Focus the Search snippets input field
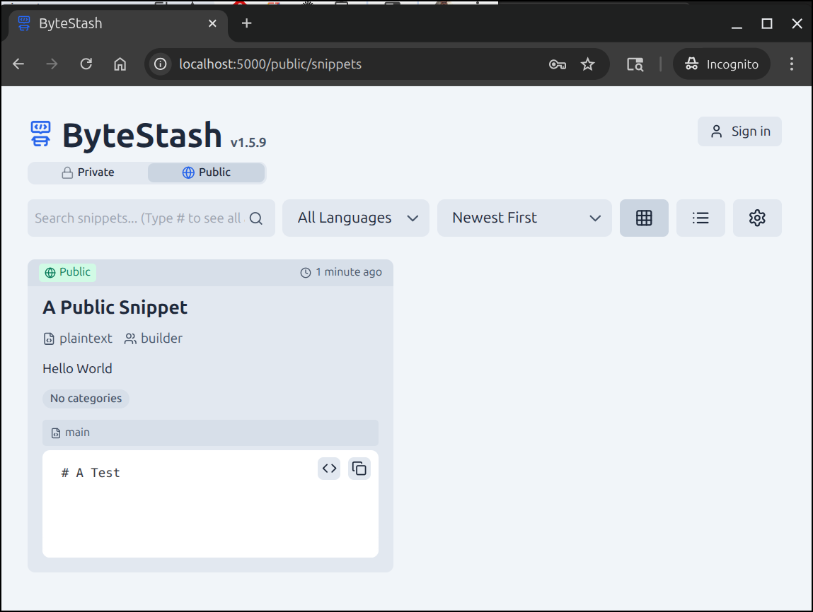This screenshot has width=813, height=612. (x=138, y=218)
